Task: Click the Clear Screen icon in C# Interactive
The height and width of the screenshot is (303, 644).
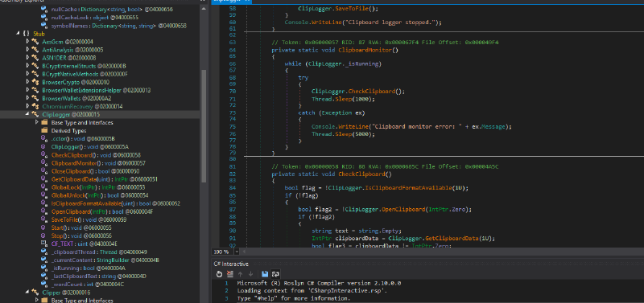Action: pyautogui.click(x=230, y=274)
